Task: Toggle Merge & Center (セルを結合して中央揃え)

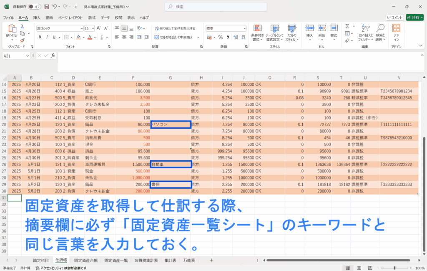Action: [x=174, y=37]
